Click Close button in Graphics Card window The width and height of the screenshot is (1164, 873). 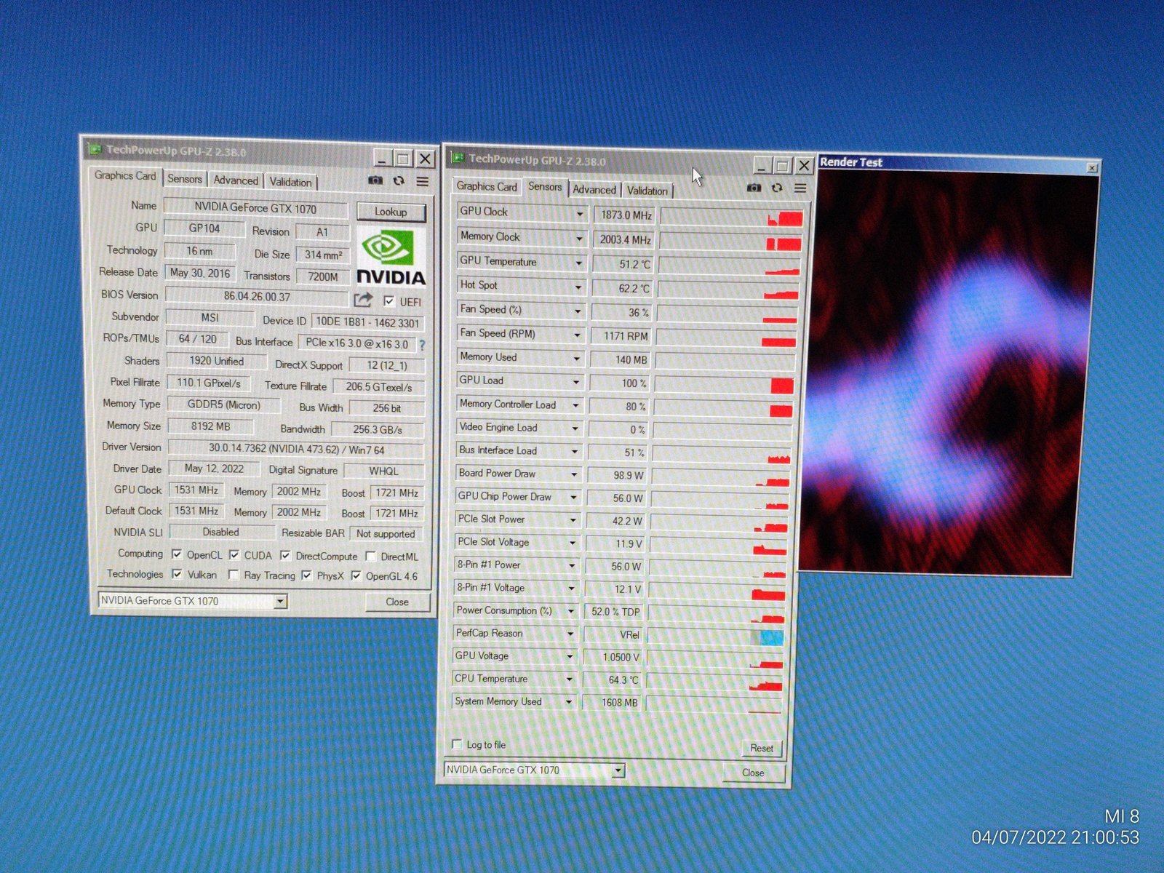click(x=397, y=602)
